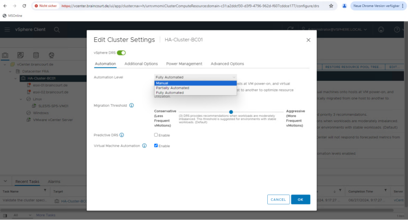Open the Power Management tab

pos(184,64)
